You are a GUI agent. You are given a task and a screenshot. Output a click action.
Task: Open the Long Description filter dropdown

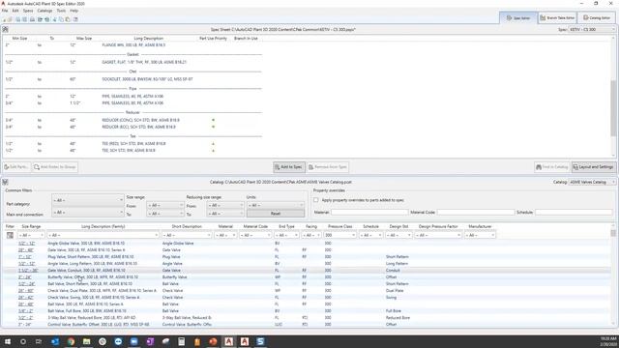(103, 235)
